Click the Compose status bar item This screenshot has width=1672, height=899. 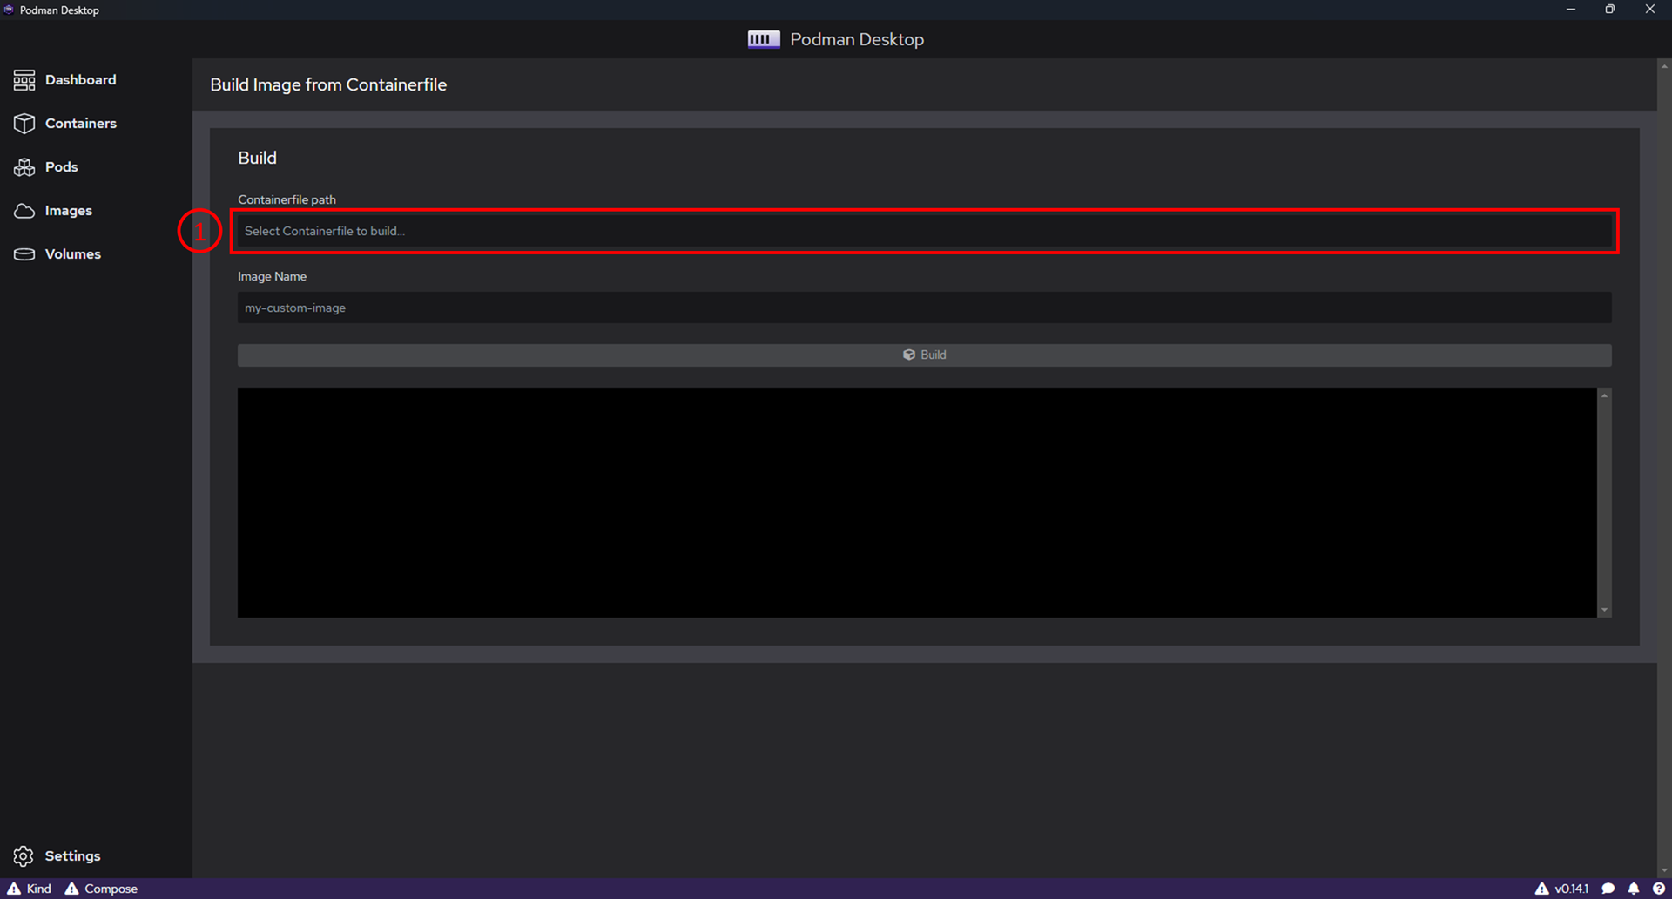pyautogui.click(x=102, y=889)
